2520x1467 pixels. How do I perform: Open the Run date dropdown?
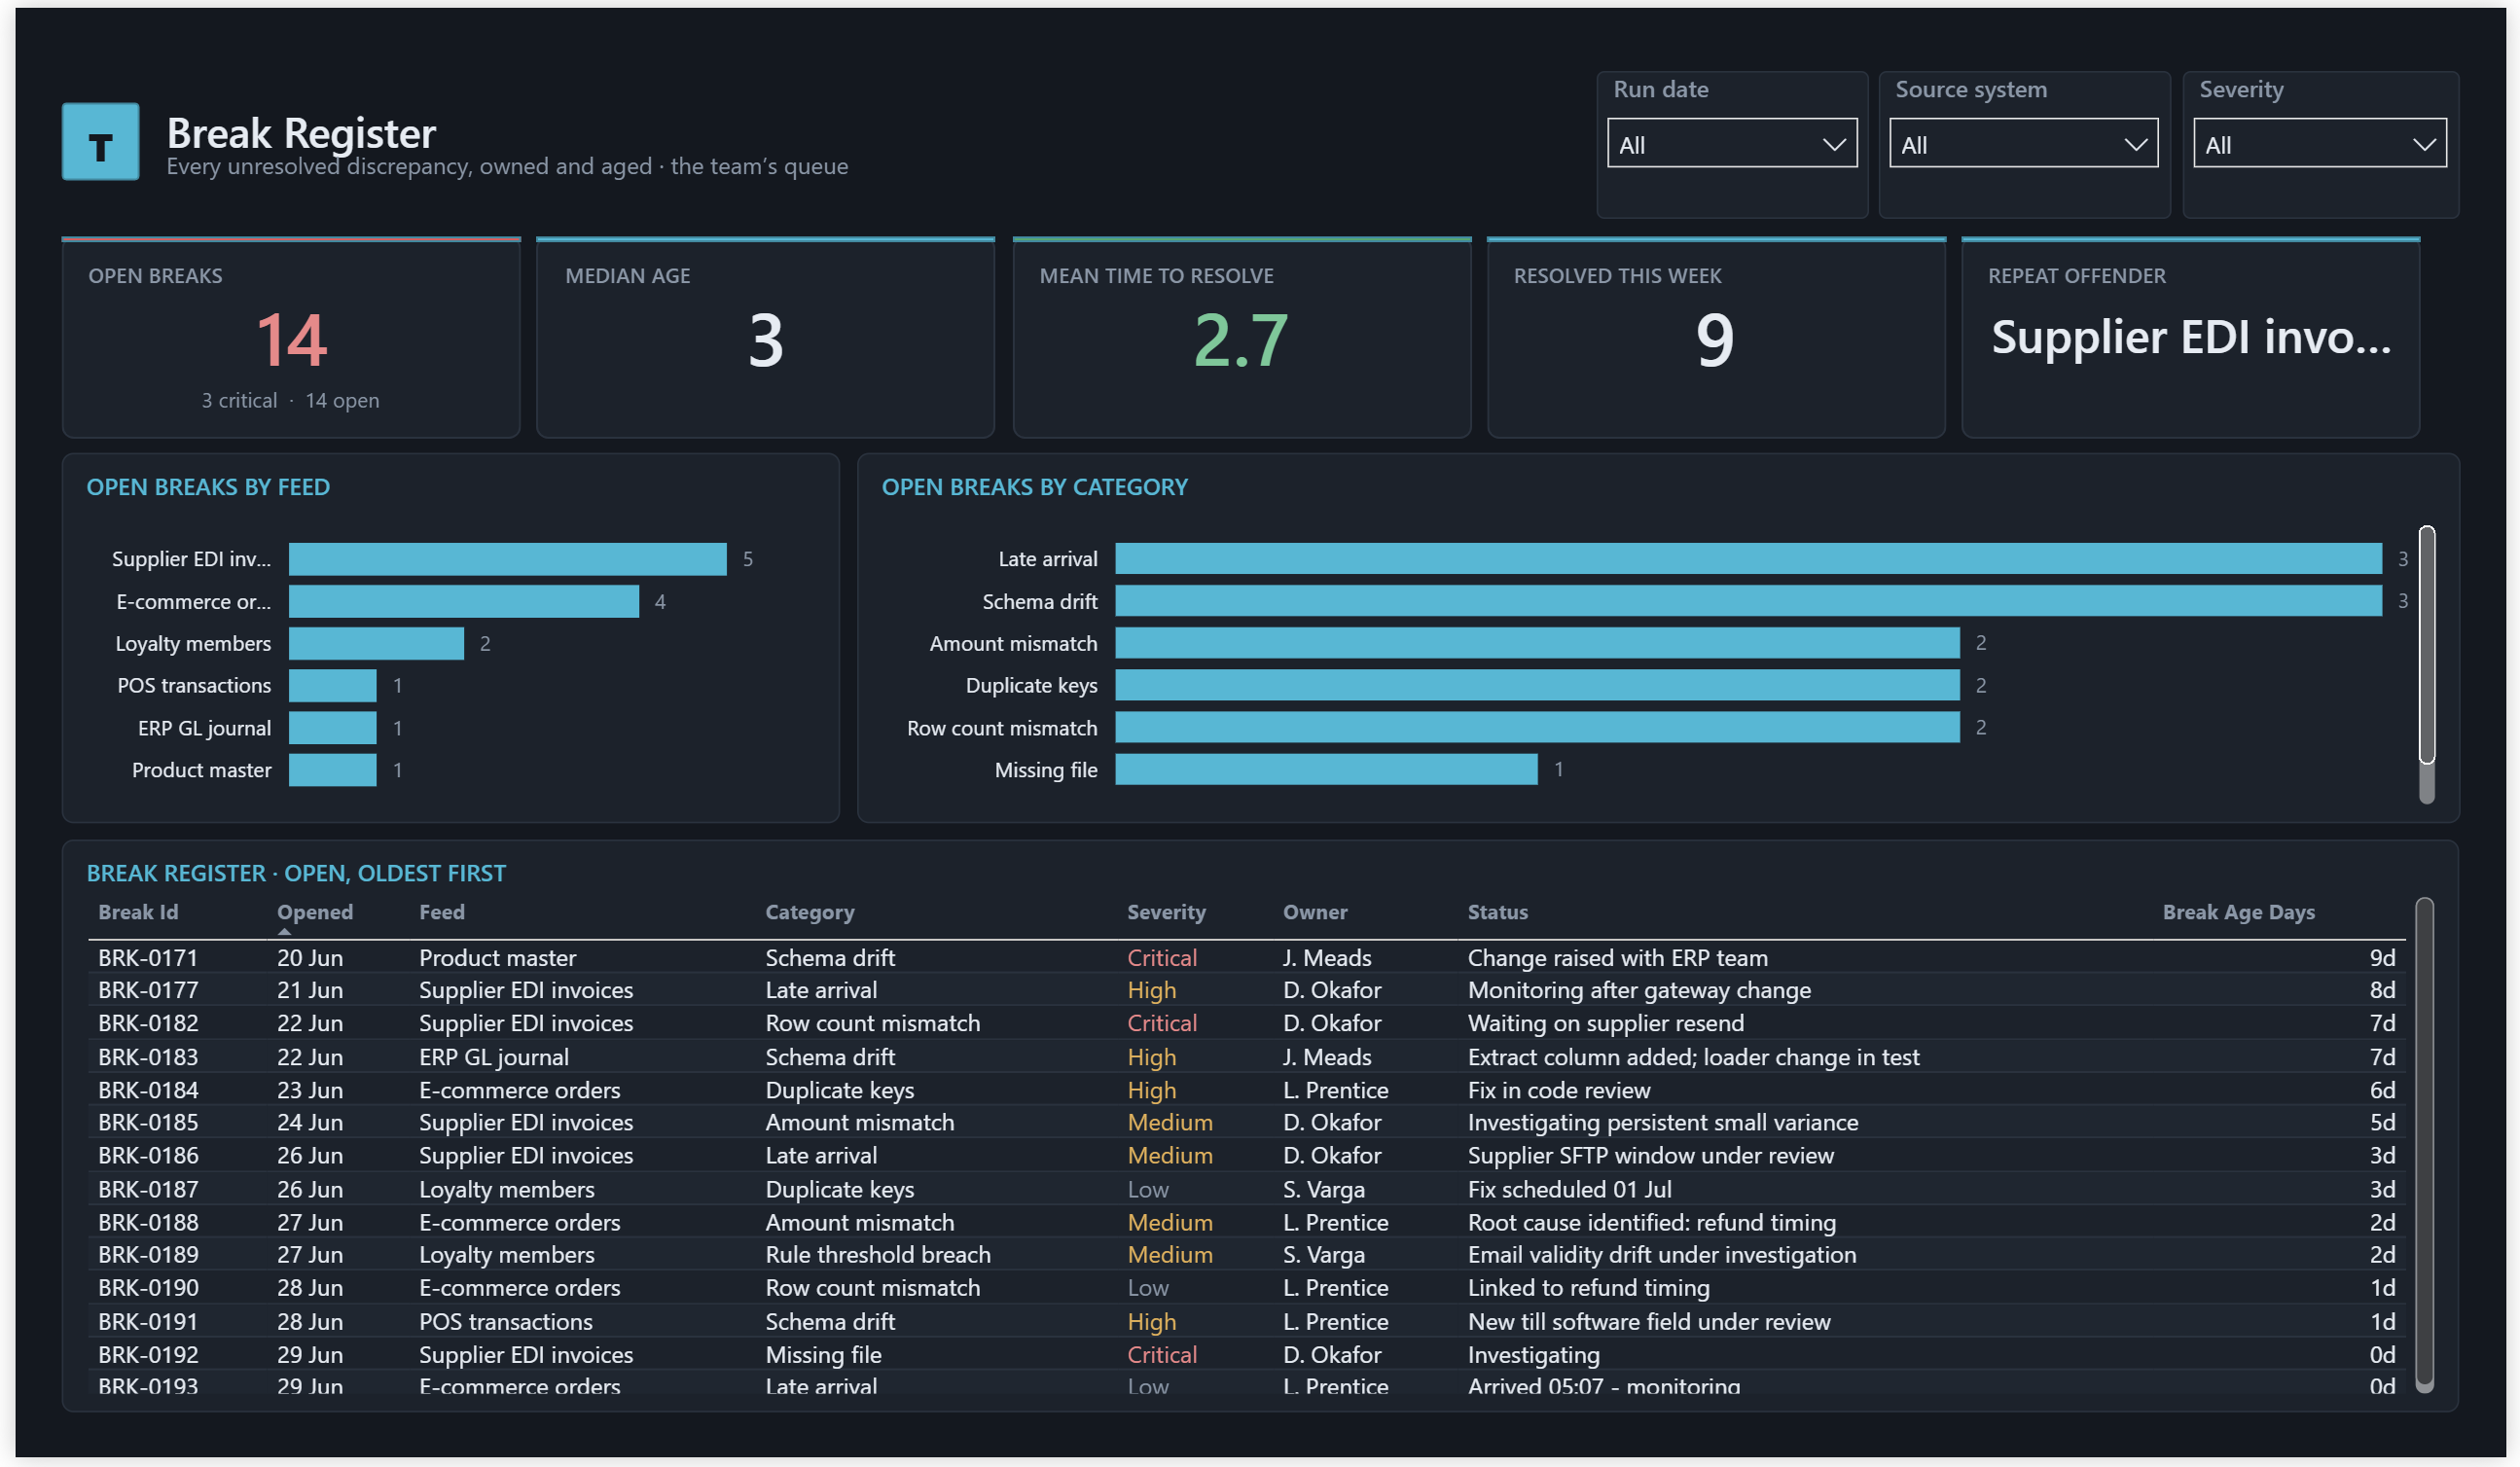tap(1731, 144)
